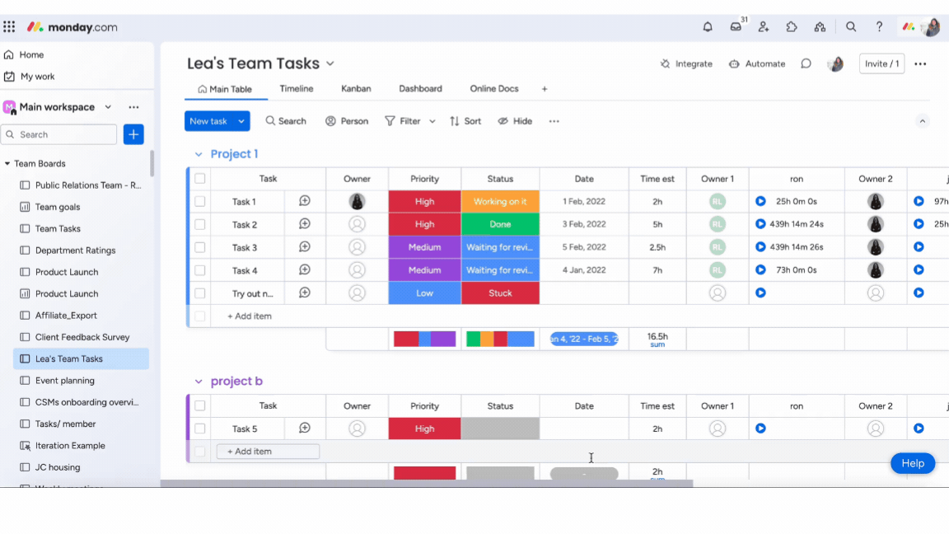Click RL avatar in Owner 1 for Task 1
The image size is (949, 534).
(x=718, y=201)
